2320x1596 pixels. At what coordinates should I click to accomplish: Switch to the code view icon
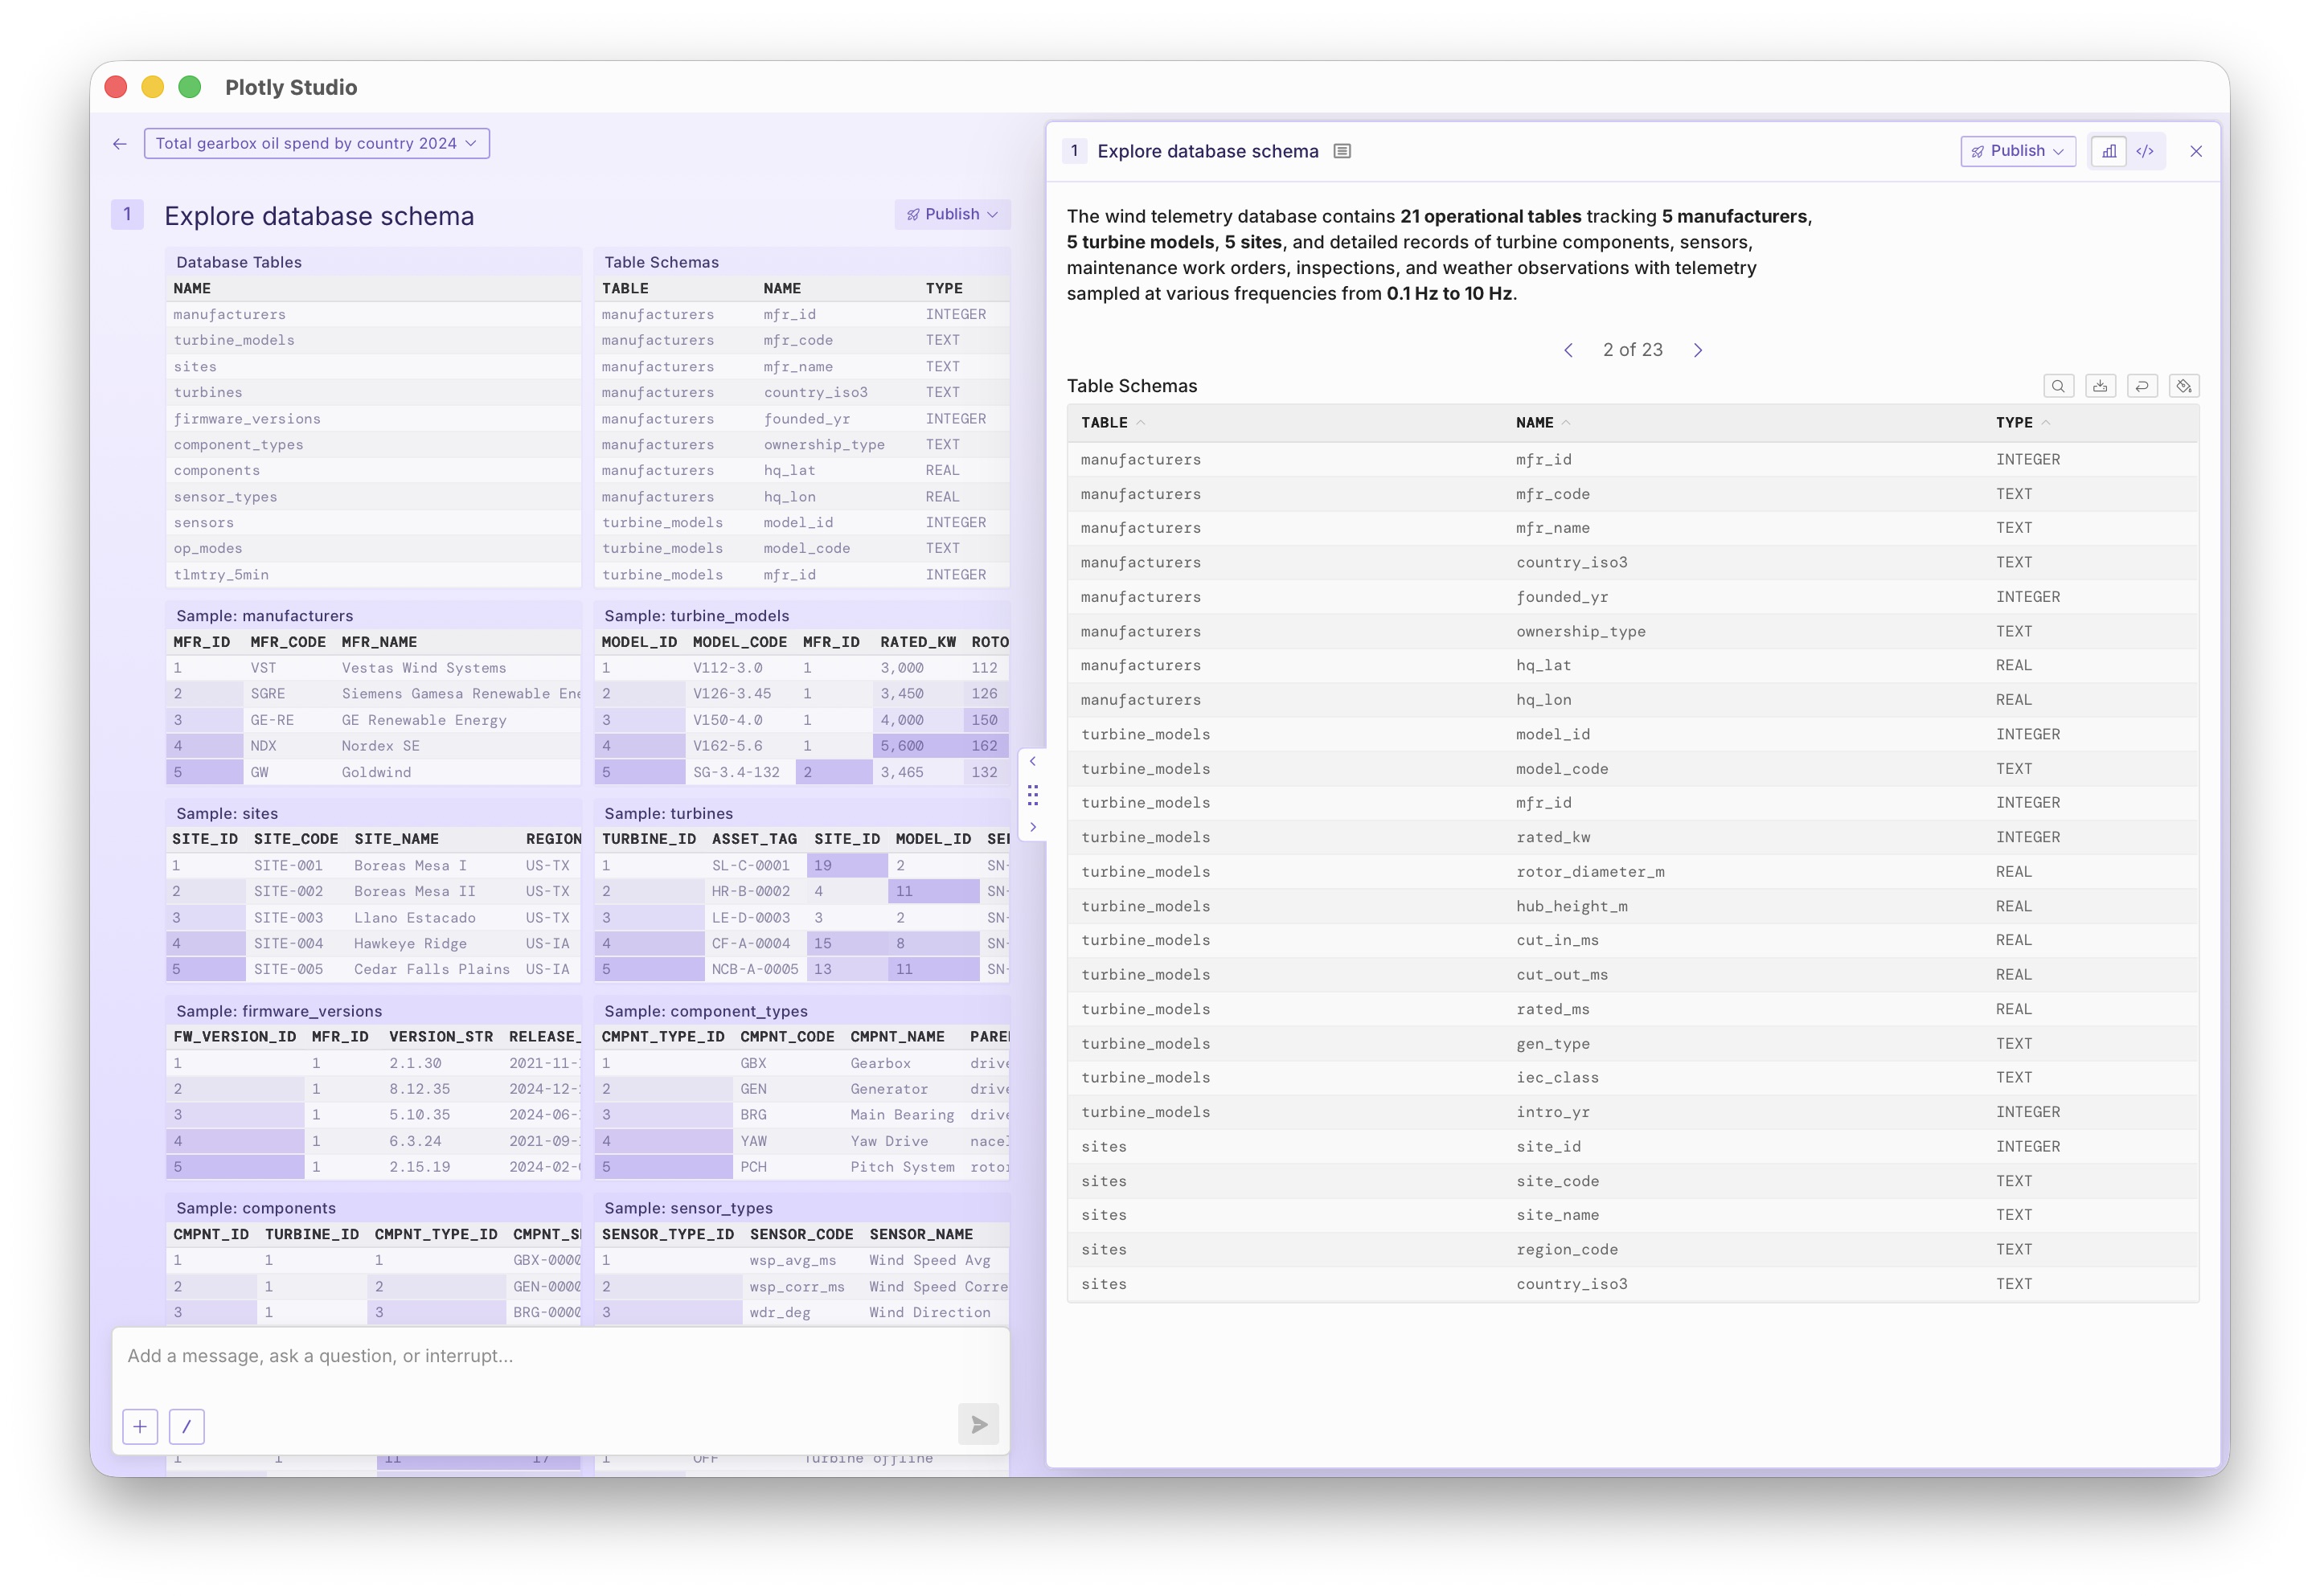(2145, 151)
